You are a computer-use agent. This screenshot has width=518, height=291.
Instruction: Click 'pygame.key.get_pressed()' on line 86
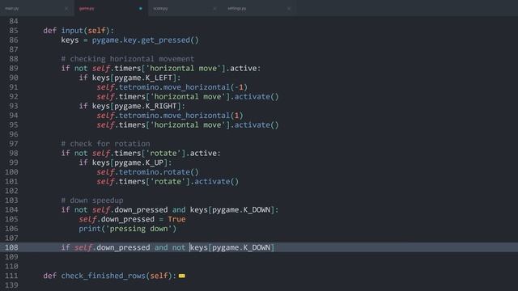pos(146,40)
